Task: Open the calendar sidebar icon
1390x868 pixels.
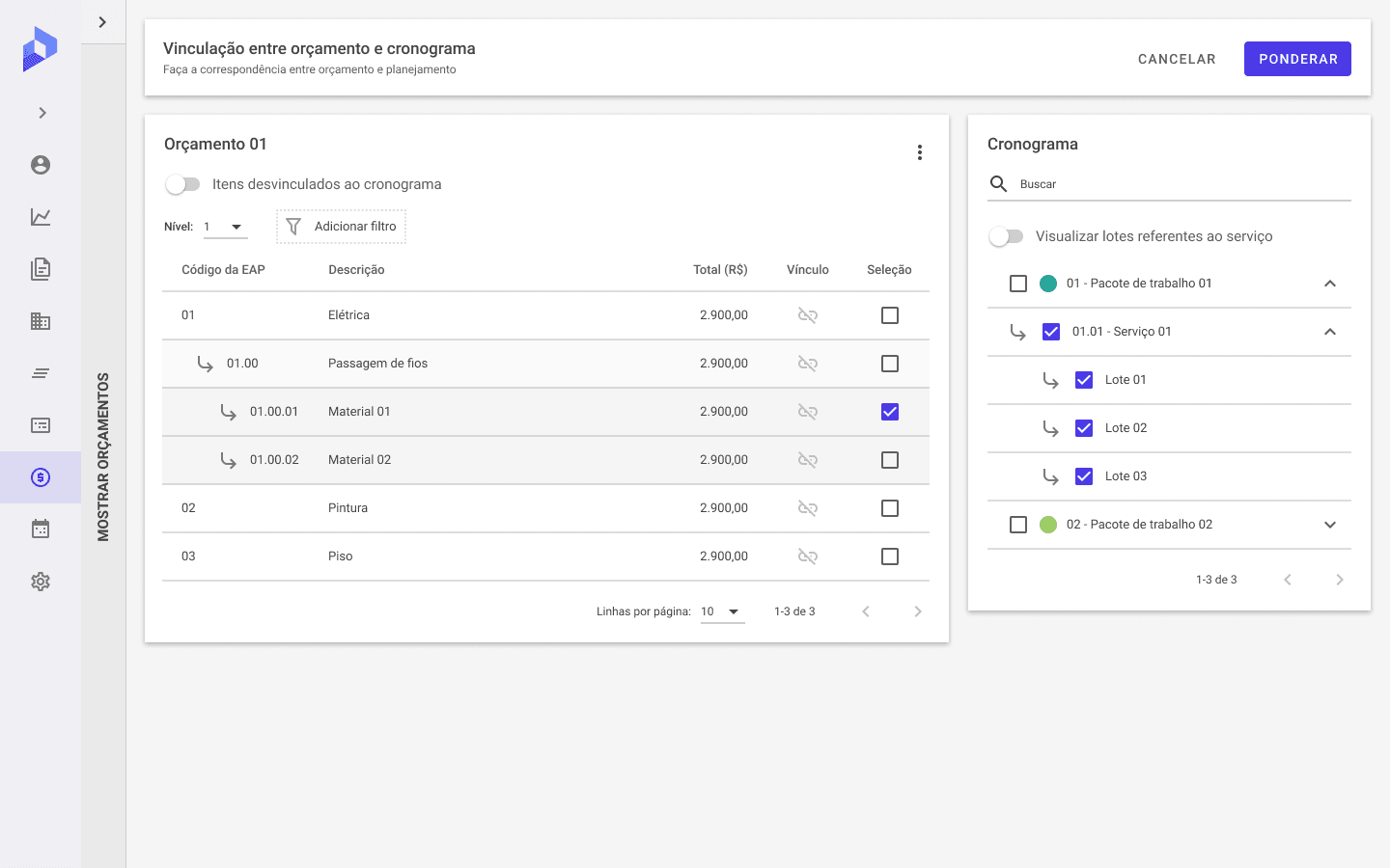Action: (x=41, y=529)
